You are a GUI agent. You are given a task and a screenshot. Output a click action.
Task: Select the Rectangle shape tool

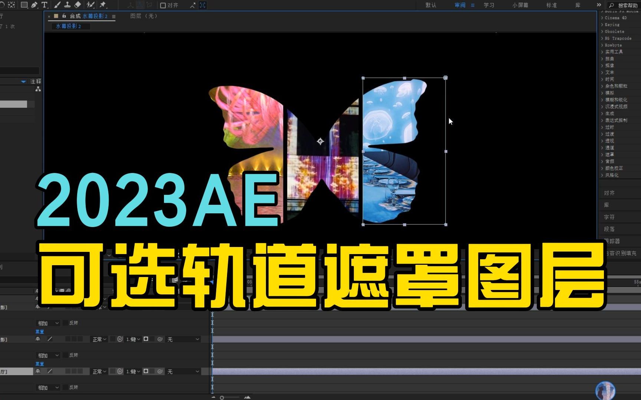(24, 5)
